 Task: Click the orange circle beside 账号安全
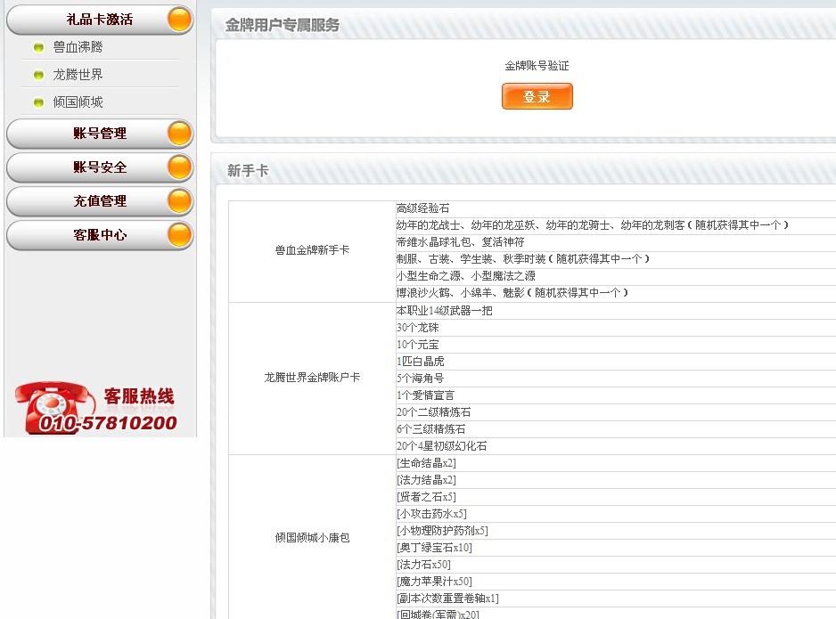(179, 167)
